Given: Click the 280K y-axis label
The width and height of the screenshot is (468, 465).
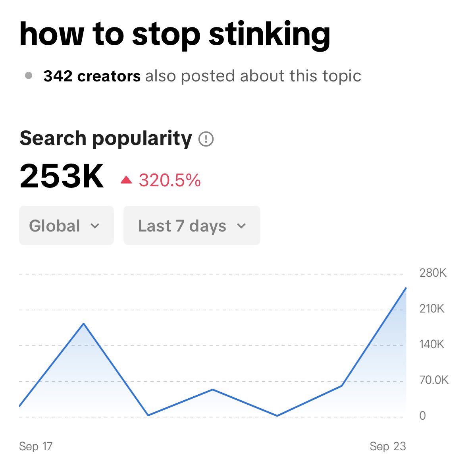Looking at the screenshot, I should [x=433, y=273].
